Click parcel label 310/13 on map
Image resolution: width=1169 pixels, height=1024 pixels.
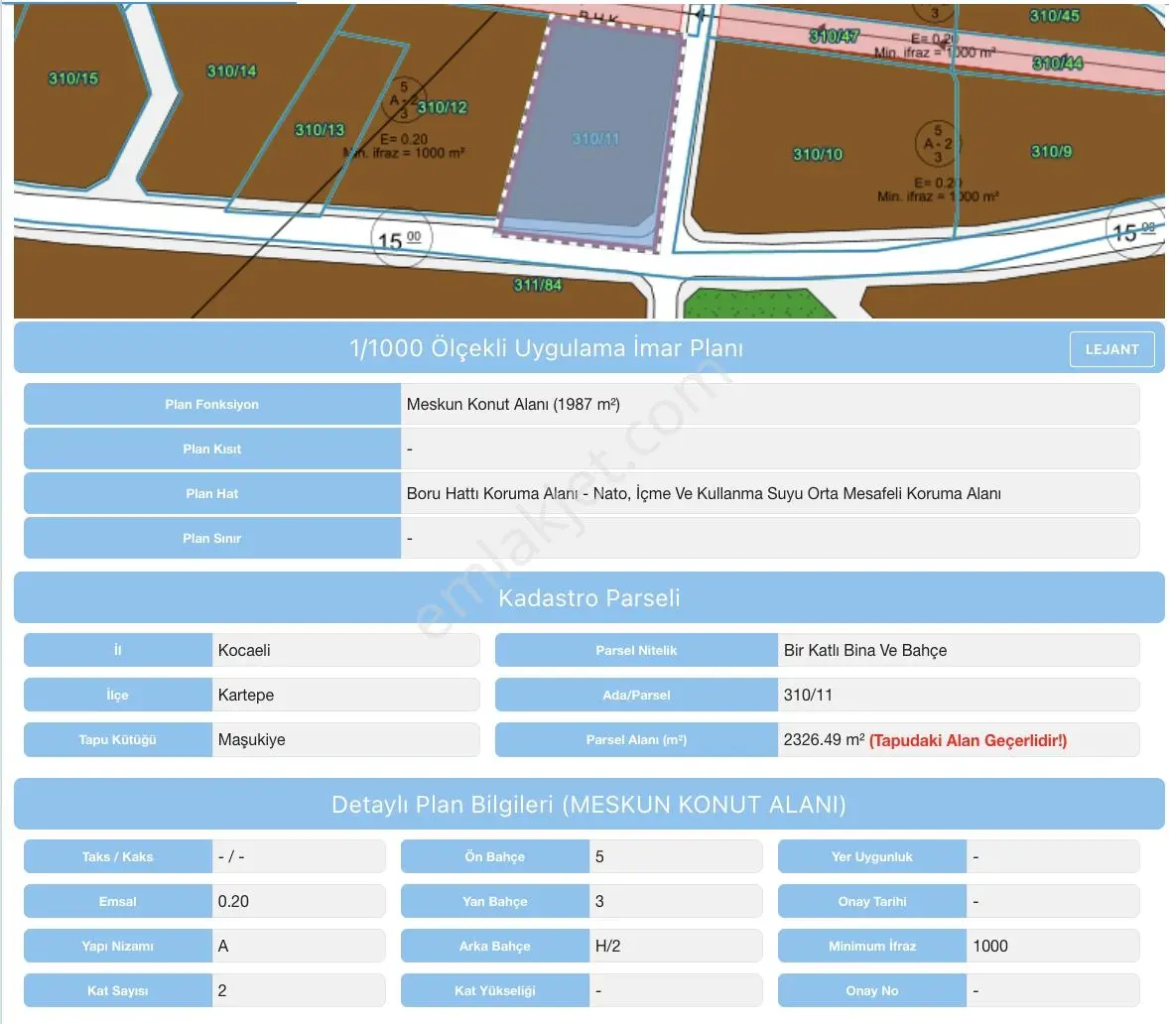pyautogui.click(x=320, y=130)
